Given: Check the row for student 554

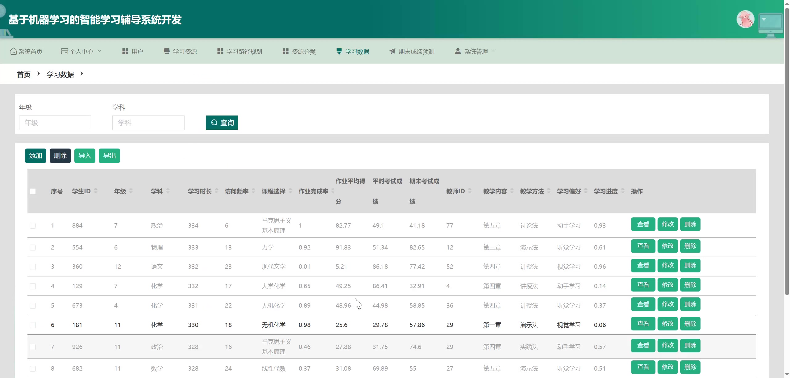Looking at the screenshot, I should (33, 247).
